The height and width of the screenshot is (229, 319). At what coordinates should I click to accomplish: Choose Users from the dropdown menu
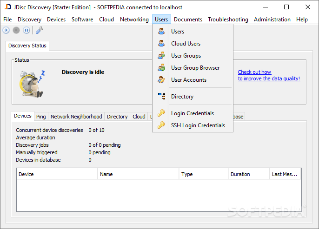coord(193,32)
